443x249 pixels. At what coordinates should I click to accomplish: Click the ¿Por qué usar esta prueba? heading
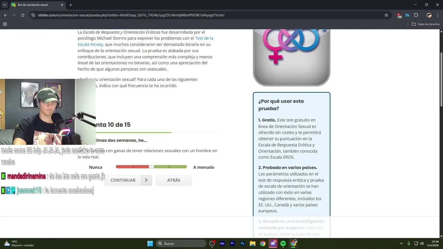click(281, 105)
